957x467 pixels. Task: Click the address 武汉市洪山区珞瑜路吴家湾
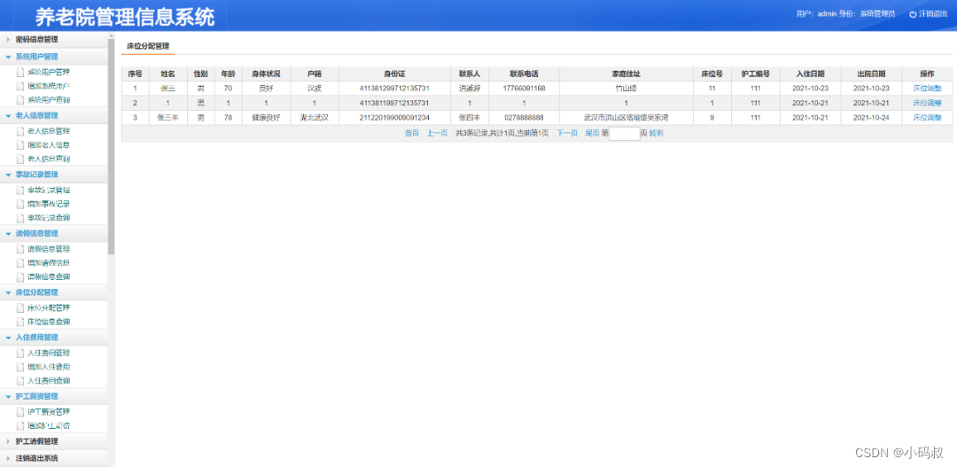click(x=626, y=118)
